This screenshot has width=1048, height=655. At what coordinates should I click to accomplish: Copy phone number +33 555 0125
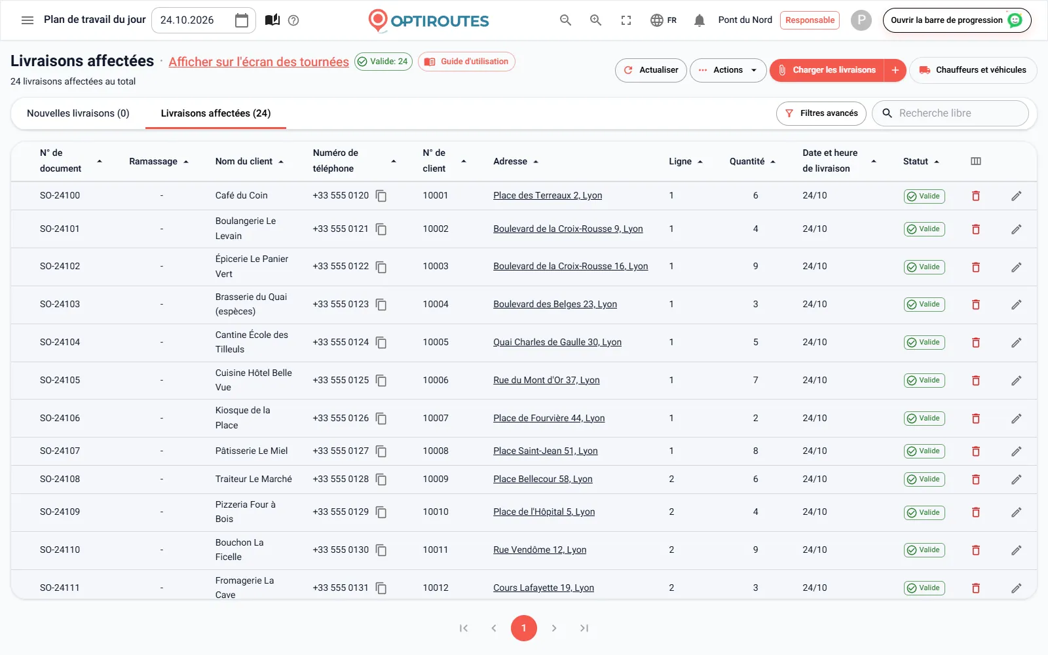click(x=381, y=381)
